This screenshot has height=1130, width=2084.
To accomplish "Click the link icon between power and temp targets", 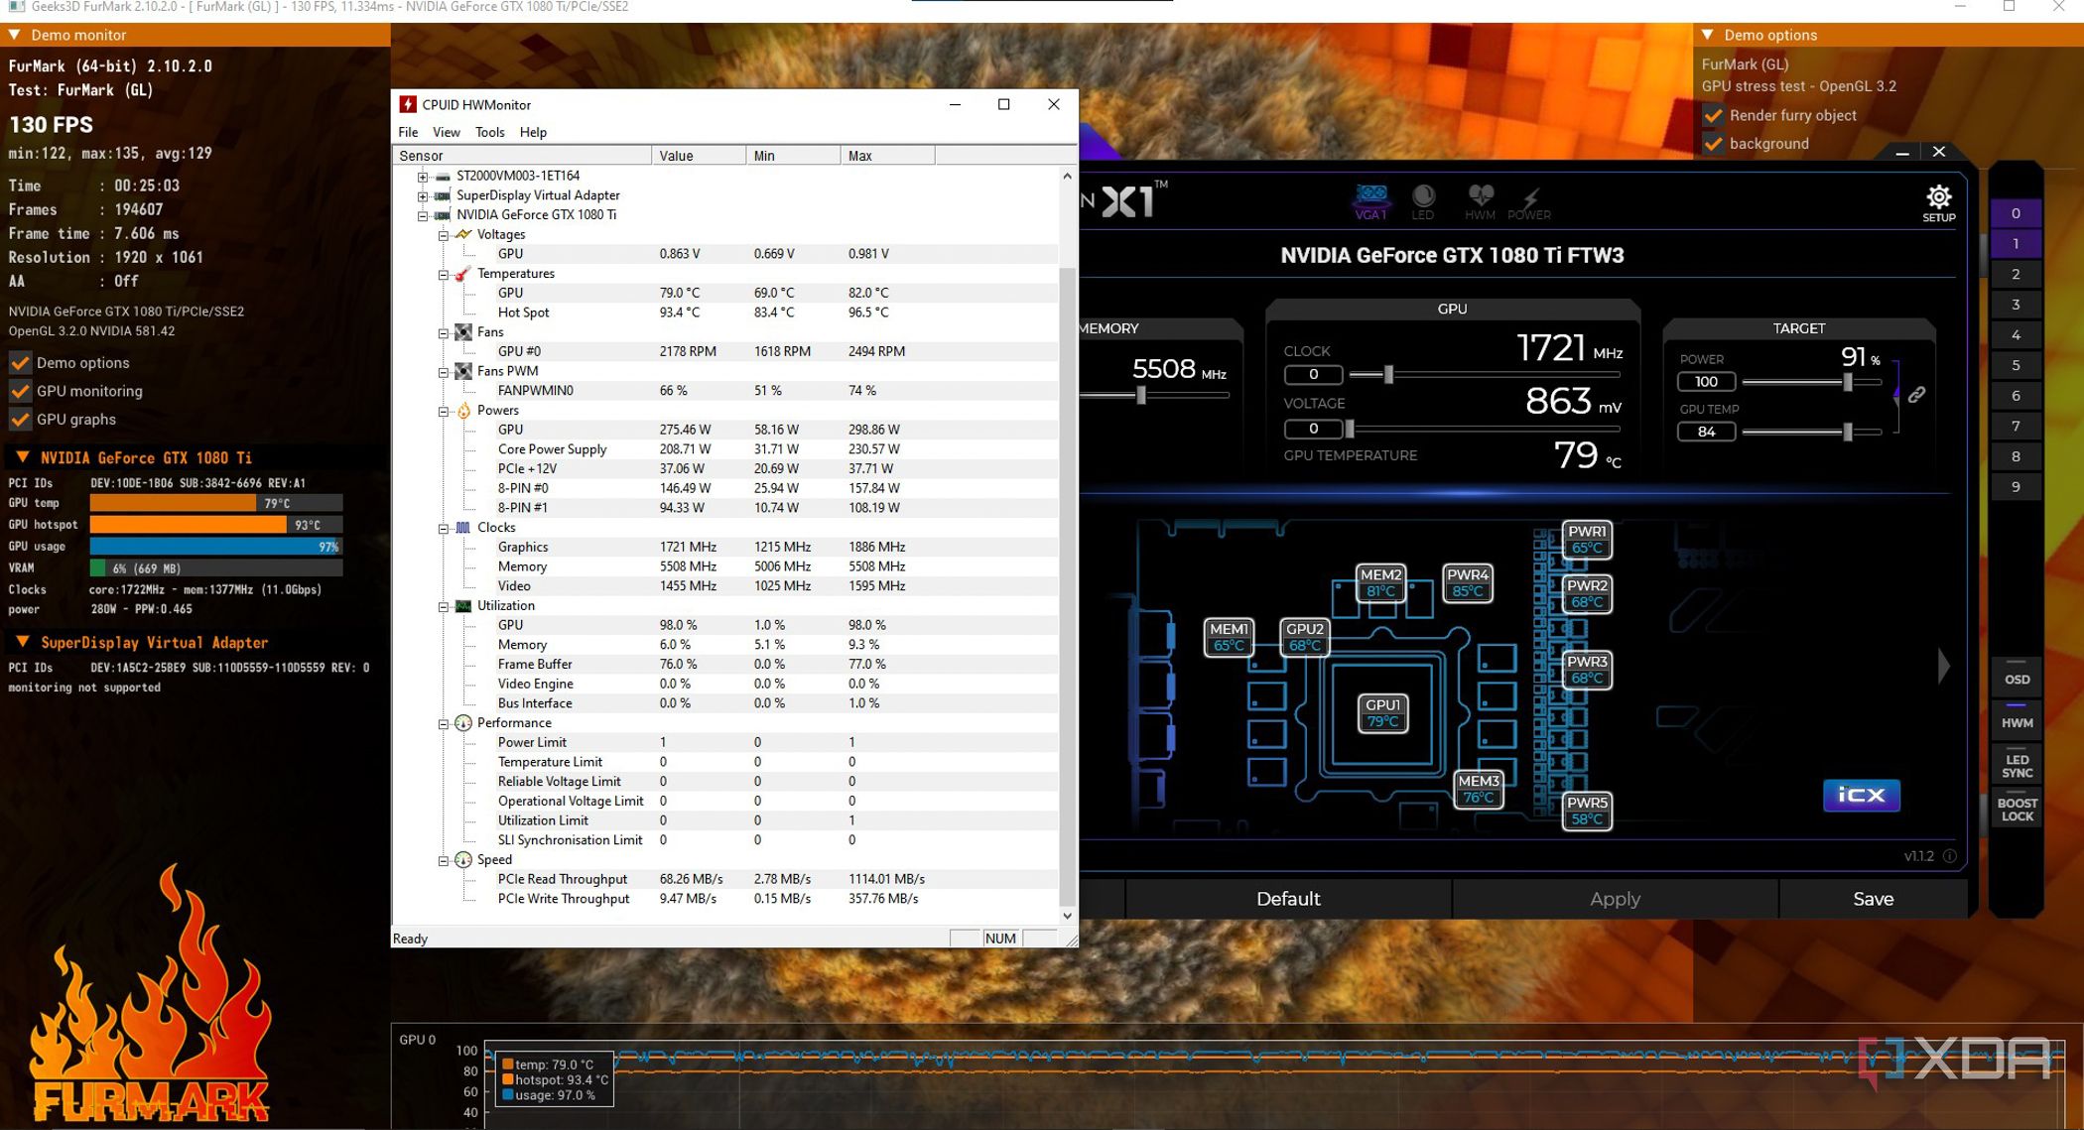I will pos(1916,395).
